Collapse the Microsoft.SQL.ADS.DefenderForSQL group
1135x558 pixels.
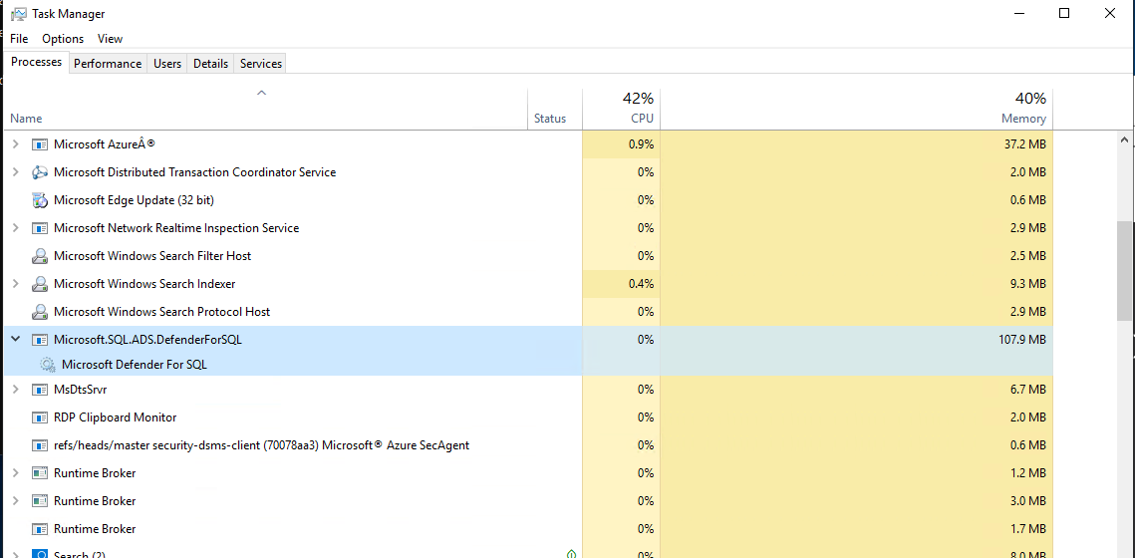click(x=16, y=340)
